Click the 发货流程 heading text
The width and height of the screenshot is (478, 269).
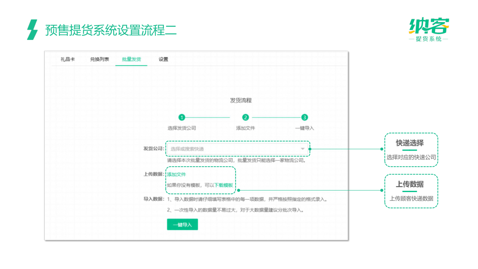click(x=241, y=101)
